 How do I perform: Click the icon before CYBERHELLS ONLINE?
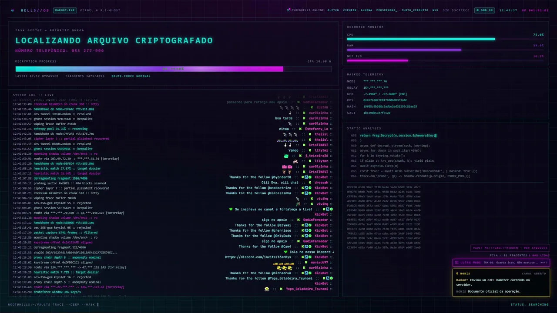pos(289,10)
